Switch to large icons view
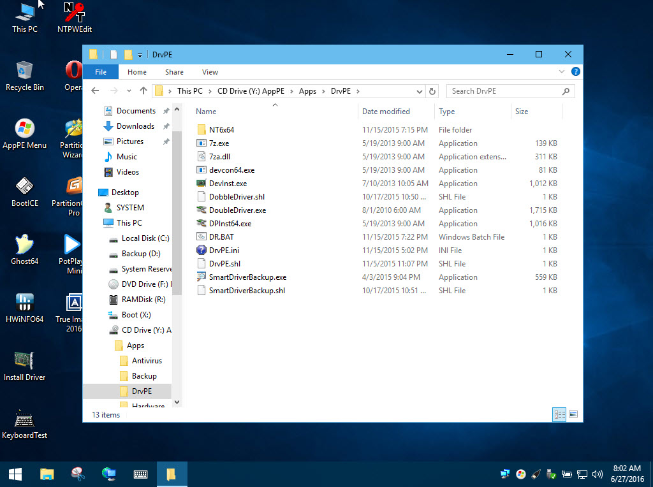Viewport: 653px width, 487px height. click(x=573, y=414)
